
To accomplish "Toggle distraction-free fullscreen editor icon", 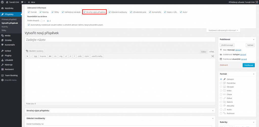I will (x=213, y=56).
